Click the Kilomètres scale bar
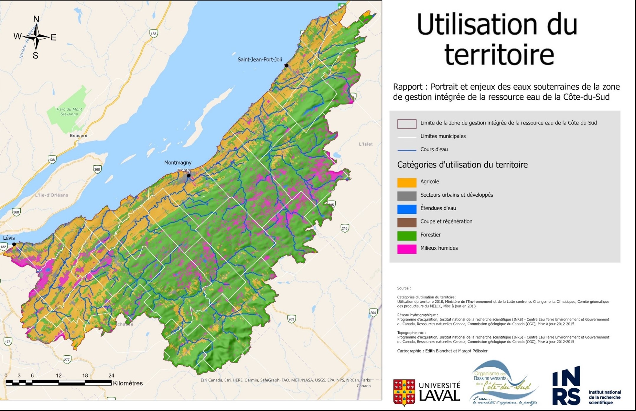Screen dimensions: 636x411 coord(58,383)
